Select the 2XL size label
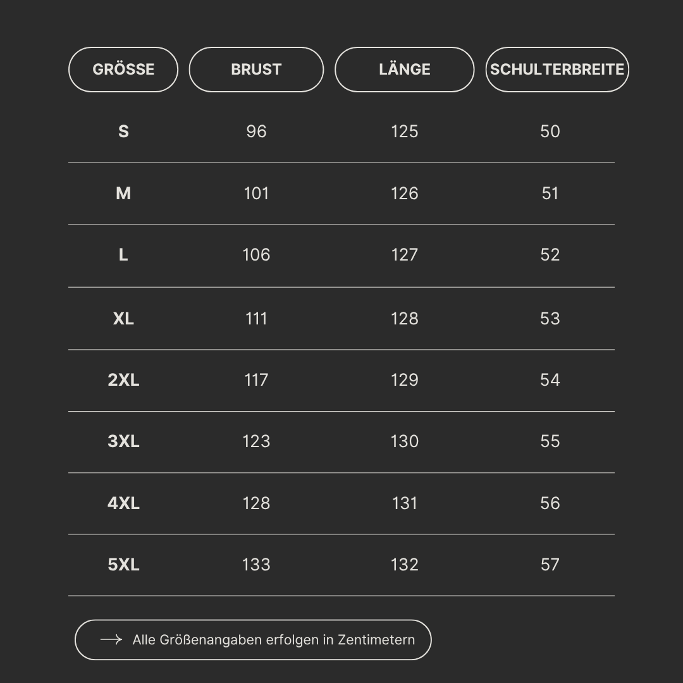Viewport: 683px width, 683px height. click(x=123, y=380)
